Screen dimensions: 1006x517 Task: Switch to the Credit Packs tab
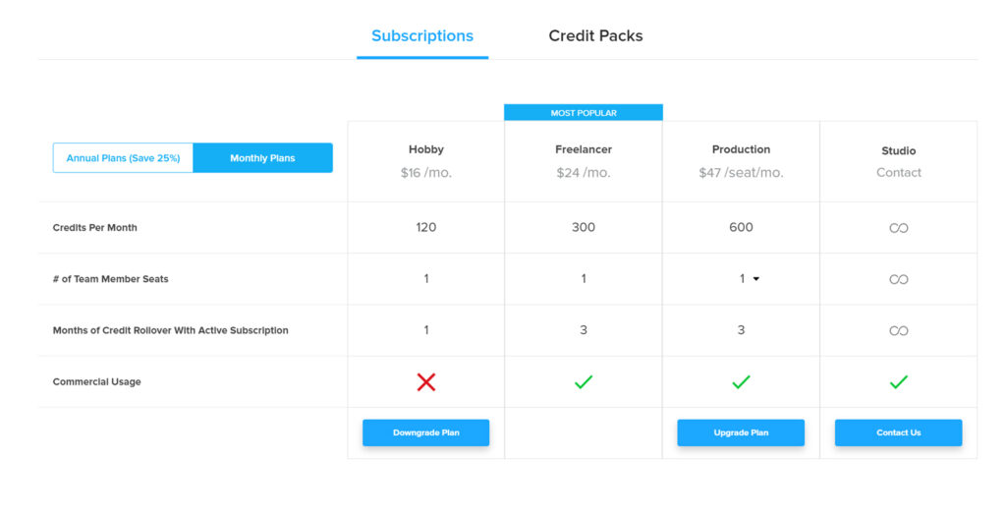595,36
